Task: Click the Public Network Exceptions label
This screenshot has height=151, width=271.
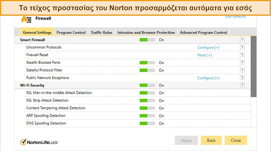Action: (x=48, y=78)
